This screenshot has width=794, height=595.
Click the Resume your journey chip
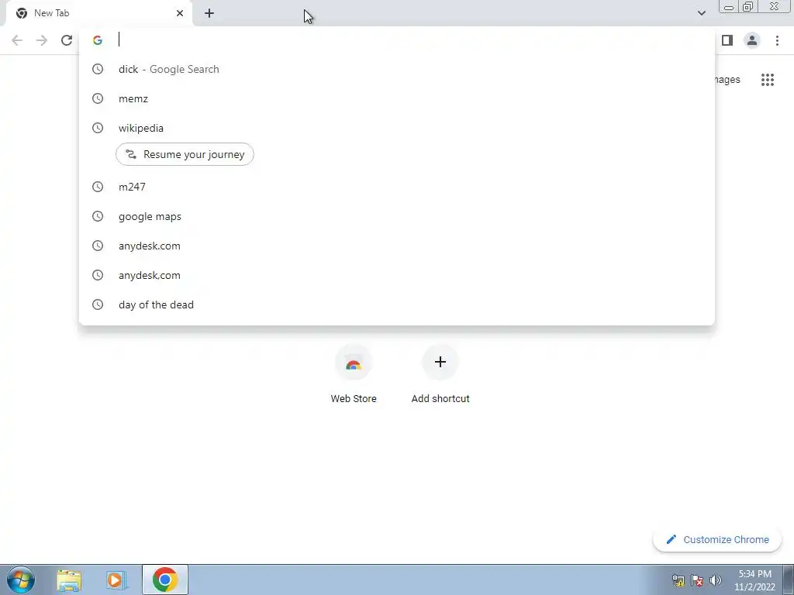185,154
